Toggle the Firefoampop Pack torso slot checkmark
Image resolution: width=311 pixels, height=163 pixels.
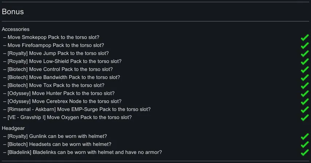[304, 45]
